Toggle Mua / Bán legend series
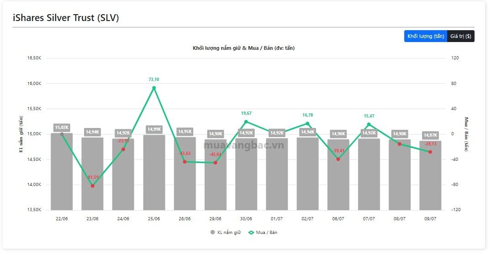 click(x=263, y=233)
